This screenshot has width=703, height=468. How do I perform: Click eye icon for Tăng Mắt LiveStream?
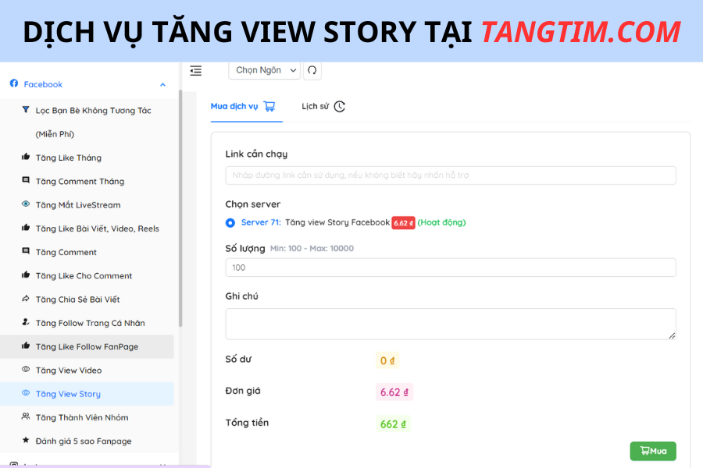26,204
